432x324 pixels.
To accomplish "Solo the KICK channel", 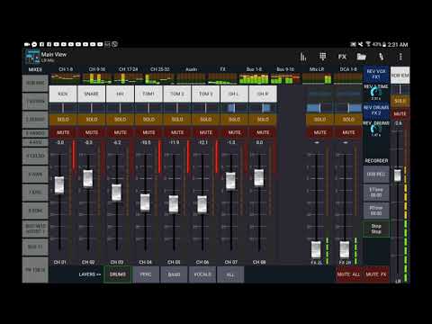I will click(63, 120).
